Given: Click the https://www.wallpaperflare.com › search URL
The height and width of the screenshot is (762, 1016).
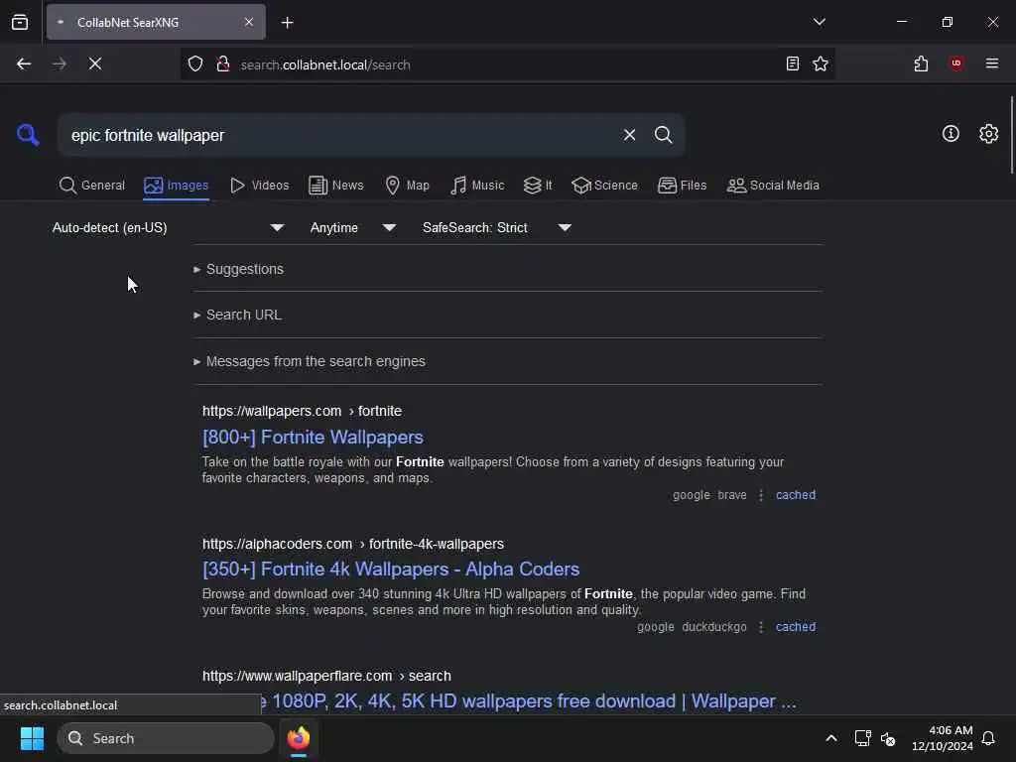Looking at the screenshot, I should tap(326, 676).
